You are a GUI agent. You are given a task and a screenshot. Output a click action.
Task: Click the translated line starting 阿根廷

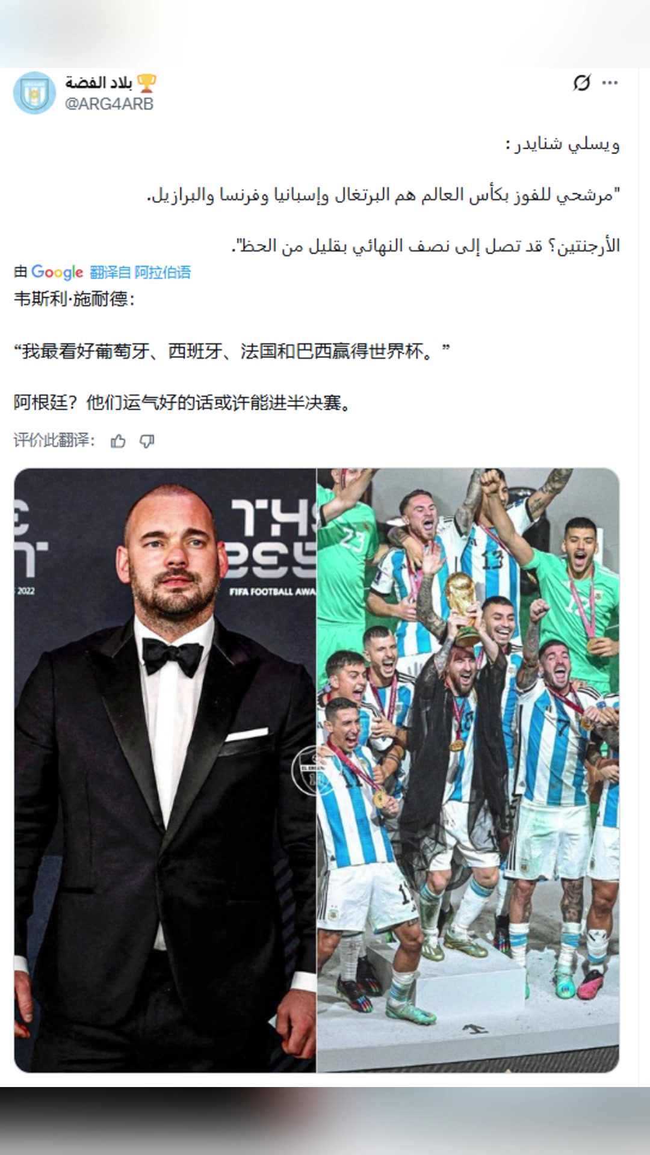click(182, 402)
